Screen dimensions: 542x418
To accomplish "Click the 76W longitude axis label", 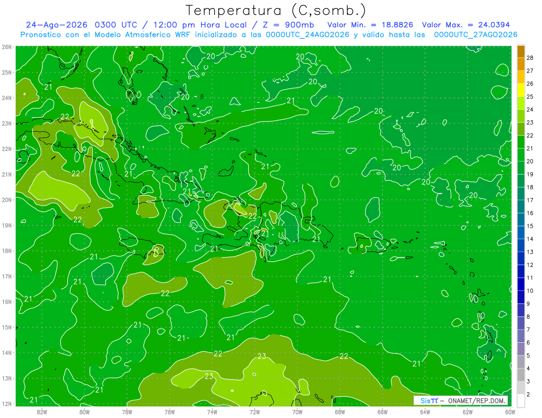I will [170, 412].
